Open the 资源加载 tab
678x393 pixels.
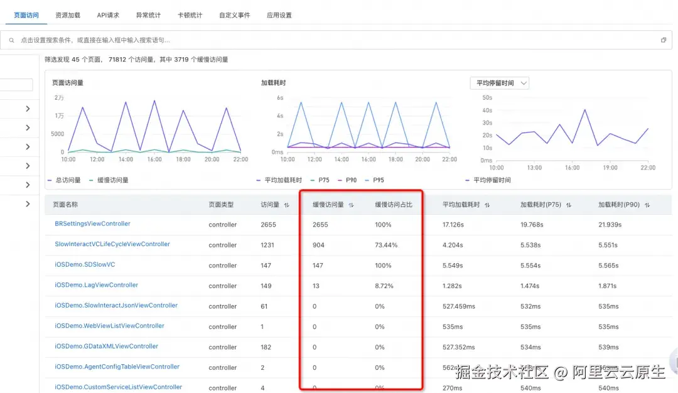point(68,15)
